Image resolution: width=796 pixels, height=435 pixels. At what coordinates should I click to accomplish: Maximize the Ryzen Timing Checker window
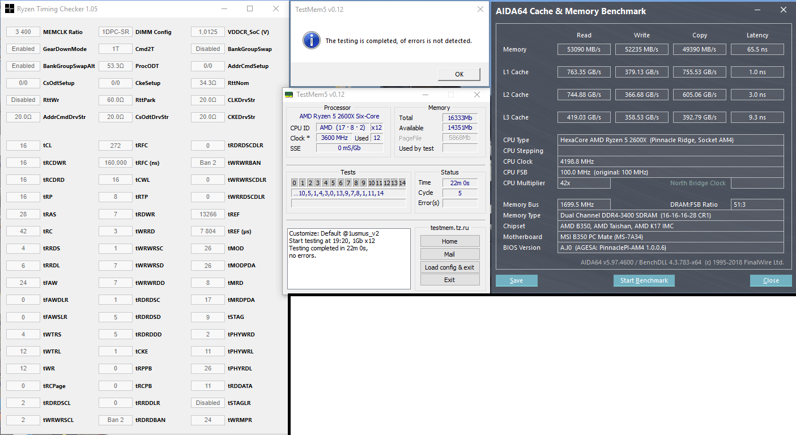tap(250, 9)
